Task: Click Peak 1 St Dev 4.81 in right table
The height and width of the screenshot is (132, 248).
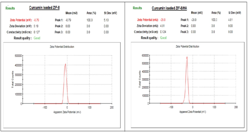Action: (x=231, y=20)
